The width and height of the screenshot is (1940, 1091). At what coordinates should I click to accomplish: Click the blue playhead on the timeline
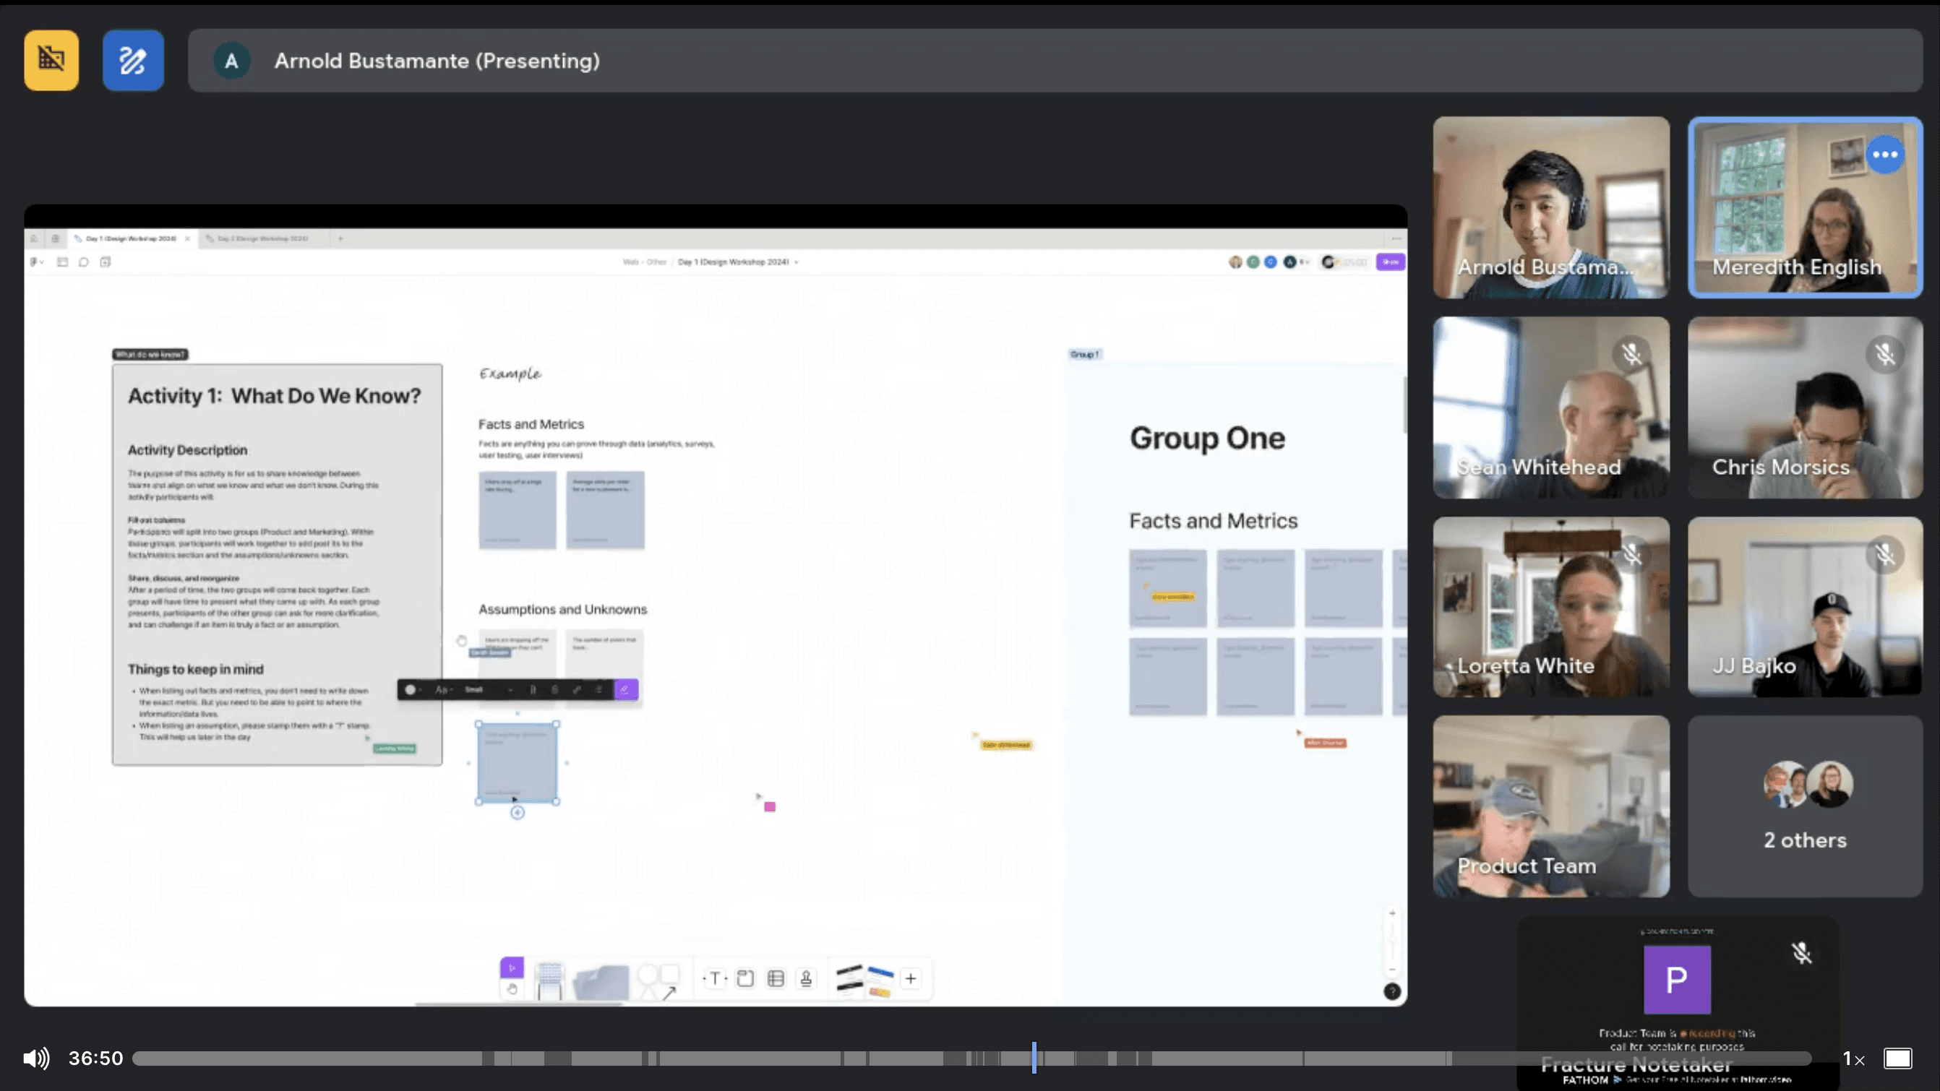point(1034,1058)
